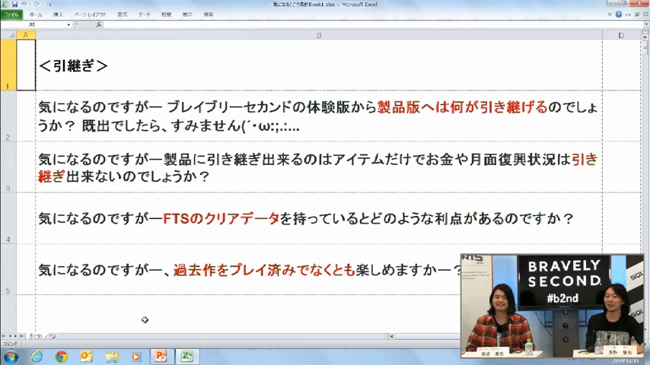Click the Save icon in quick access toolbar
The height and width of the screenshot is (365, 650).
[x=15, y=4]
